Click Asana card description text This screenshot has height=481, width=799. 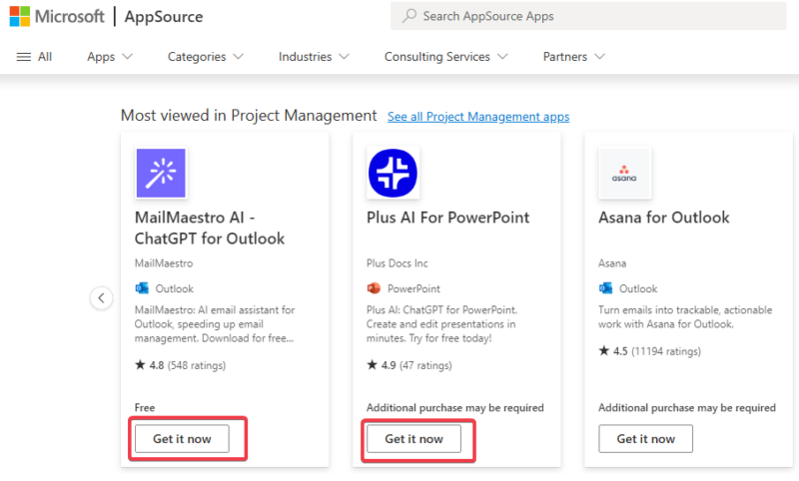click(x=685, y=317)
